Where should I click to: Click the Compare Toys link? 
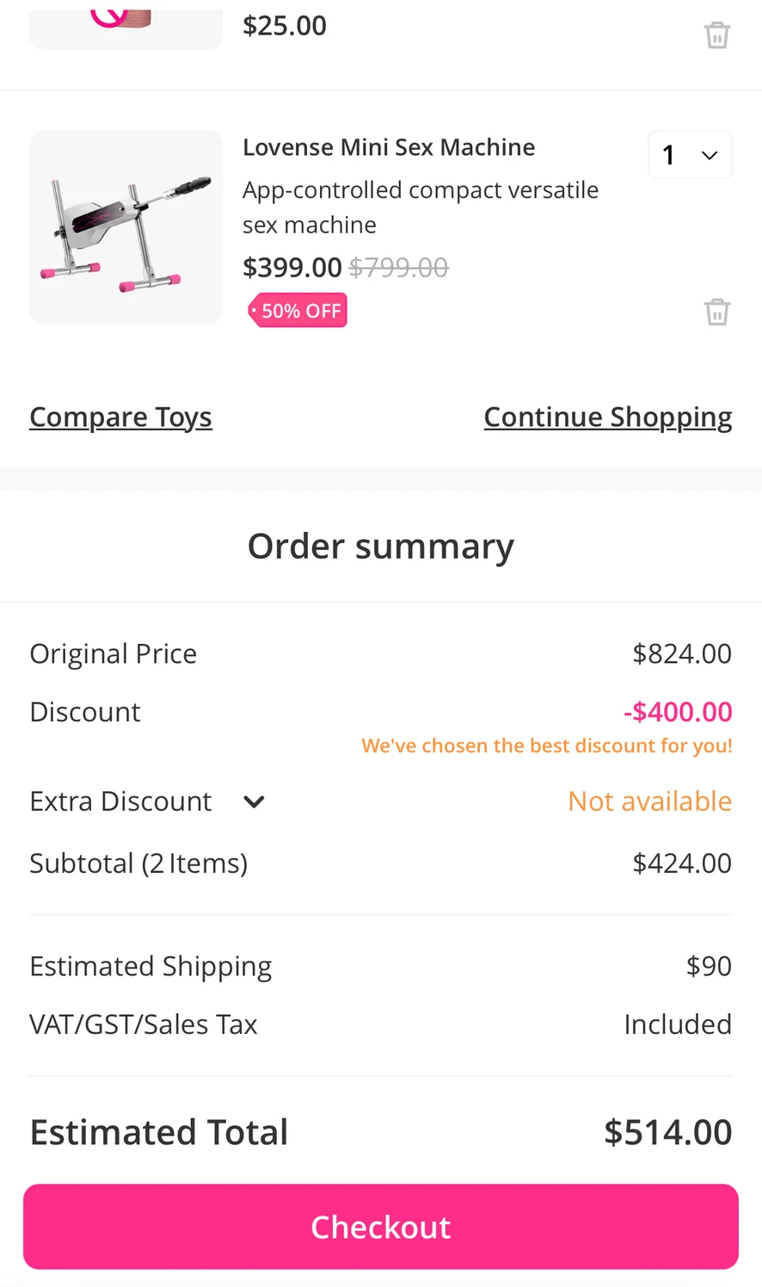click(x=120, y=417)
